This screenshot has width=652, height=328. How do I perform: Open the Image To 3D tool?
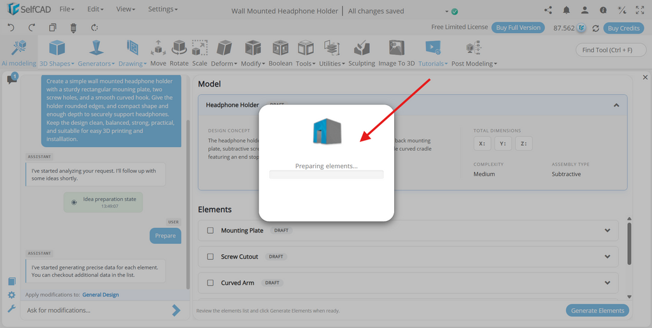pyautogui.click(x=397, y=52)
